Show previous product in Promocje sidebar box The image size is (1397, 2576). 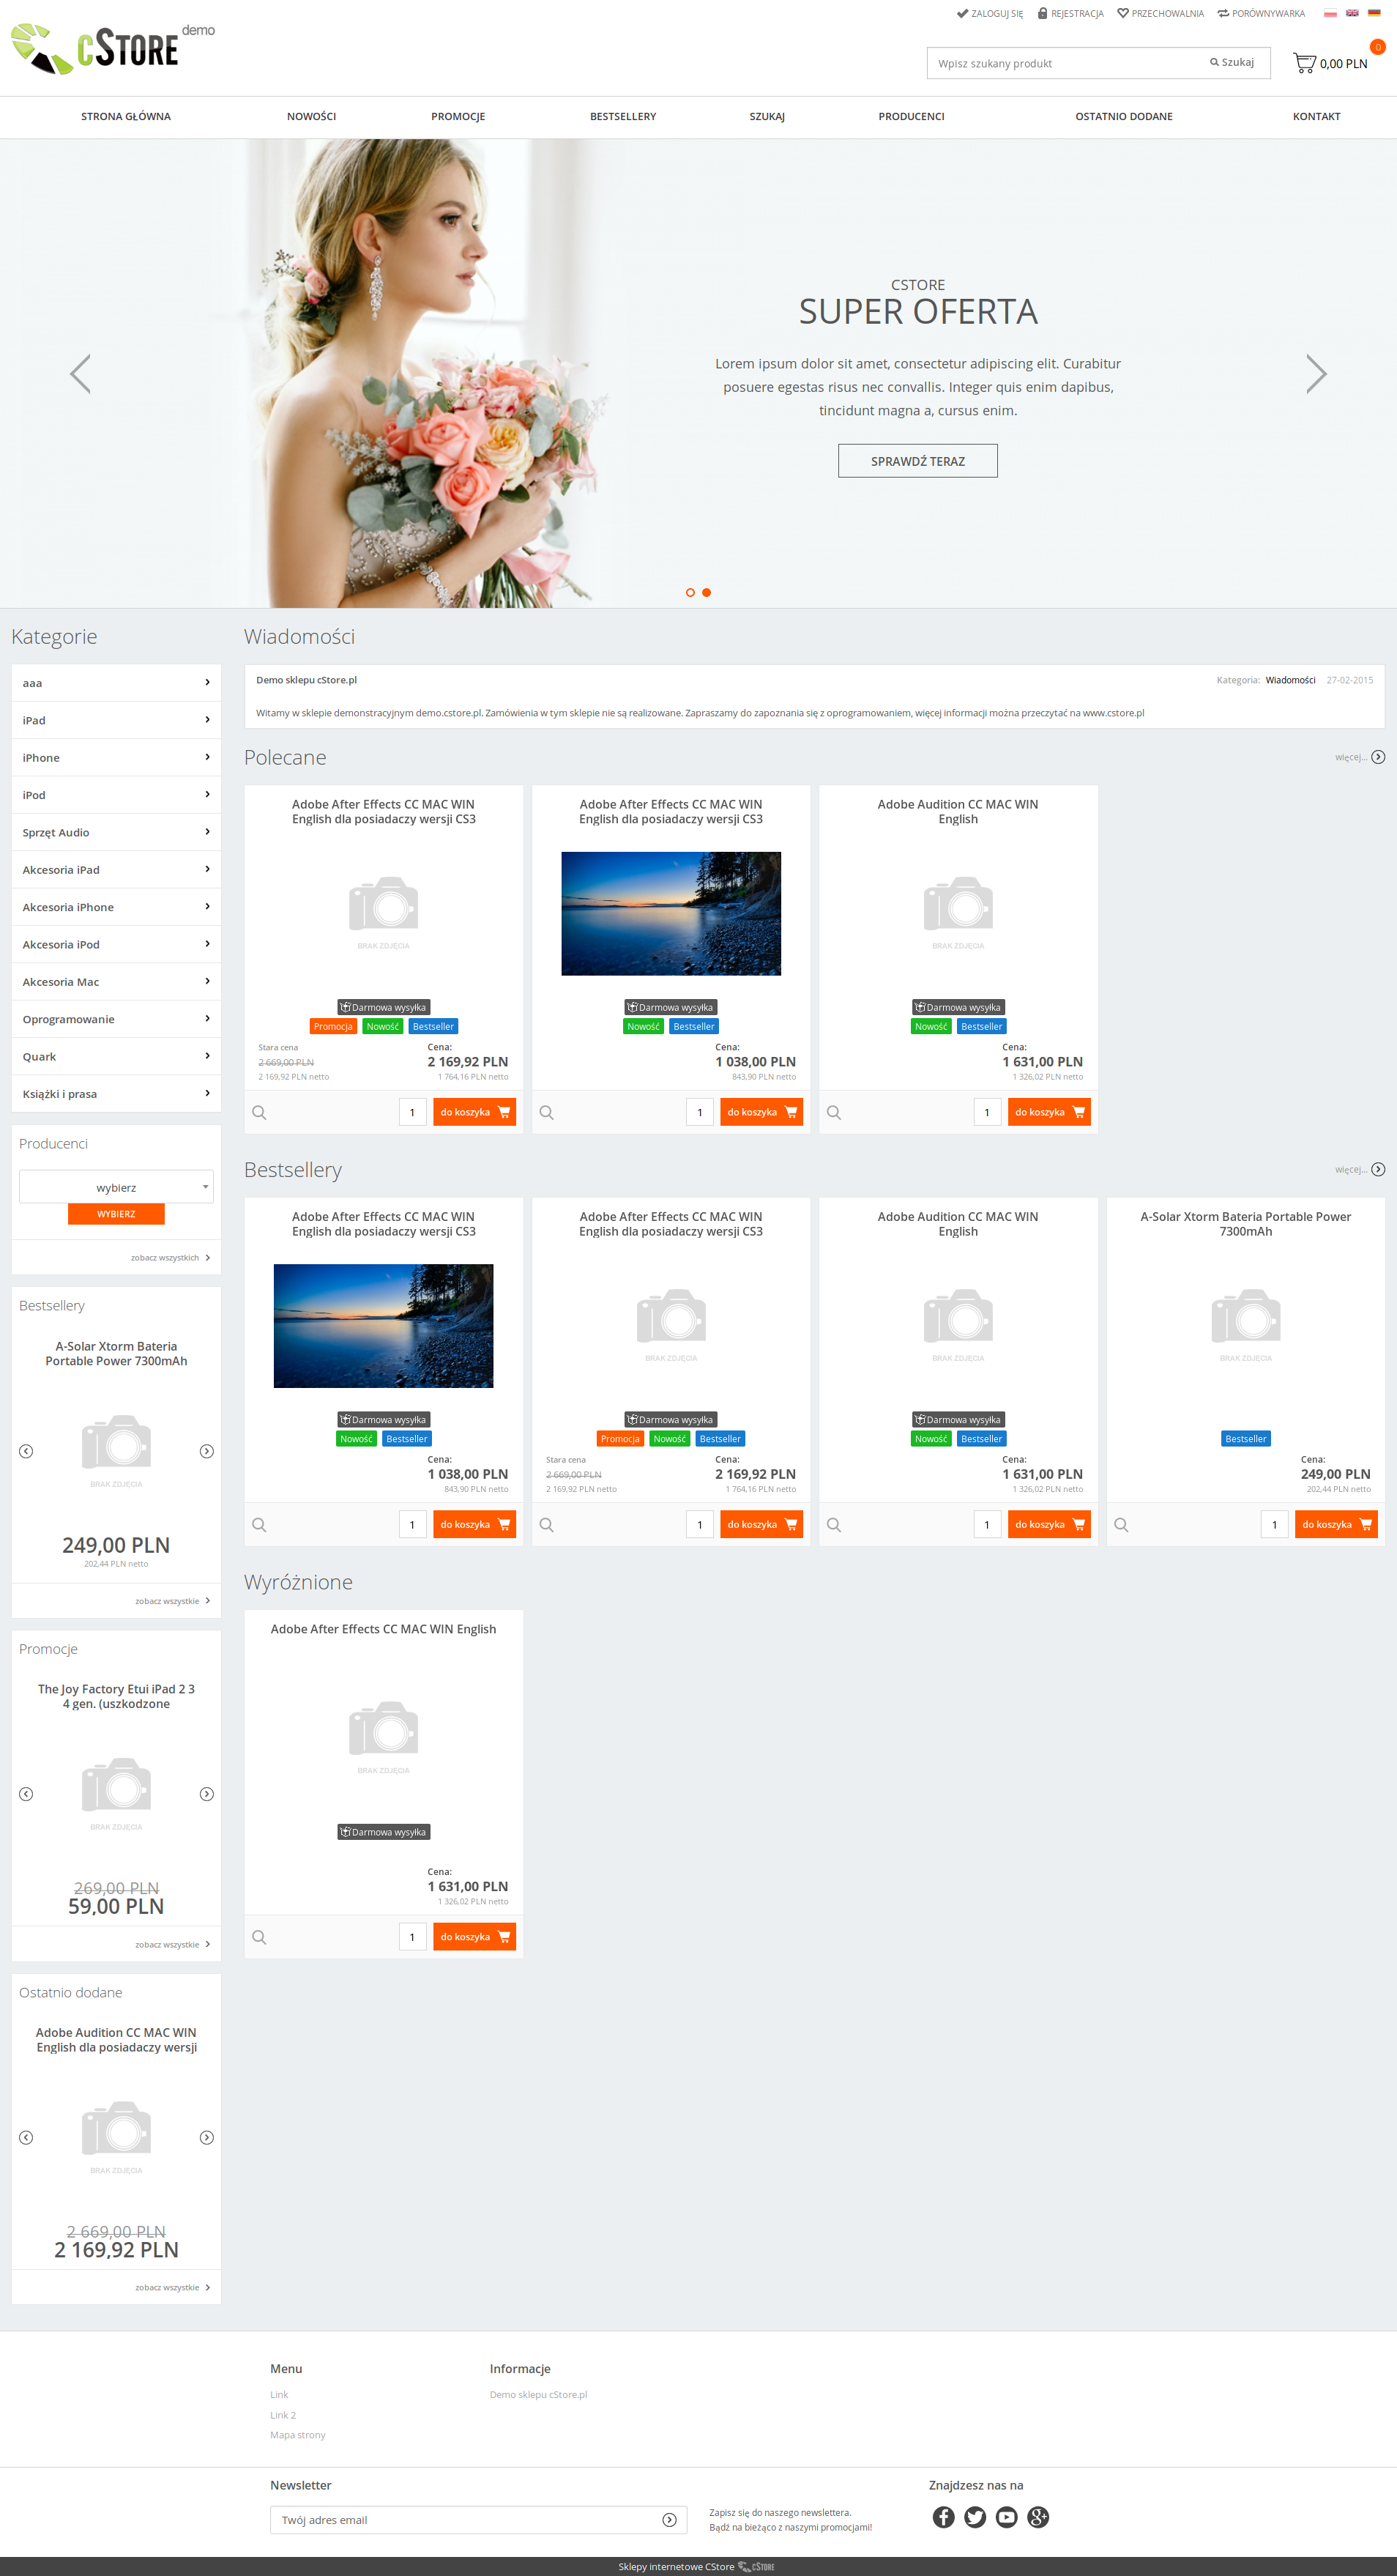click(26, 1794)
